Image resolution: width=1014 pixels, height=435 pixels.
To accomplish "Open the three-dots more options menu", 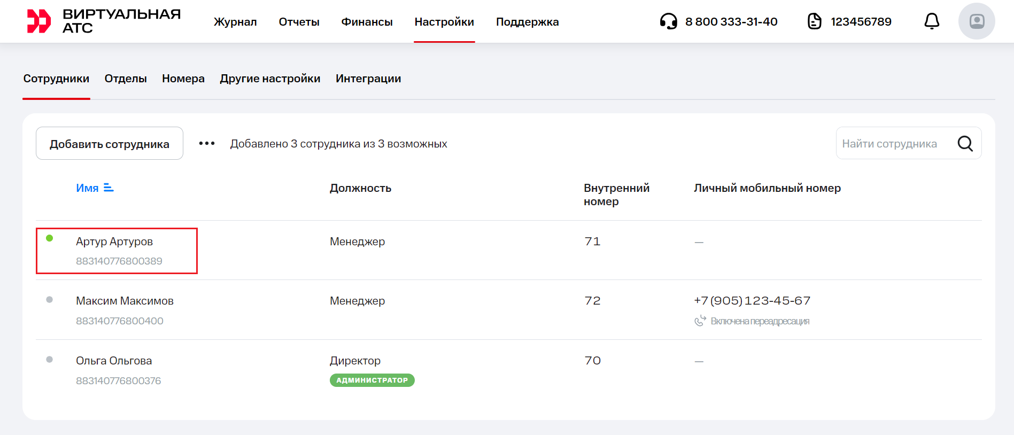I will coord(207,143).
